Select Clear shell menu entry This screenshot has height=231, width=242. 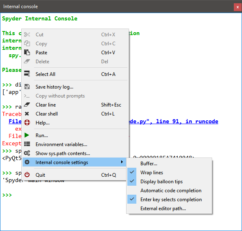click(75, 113)
